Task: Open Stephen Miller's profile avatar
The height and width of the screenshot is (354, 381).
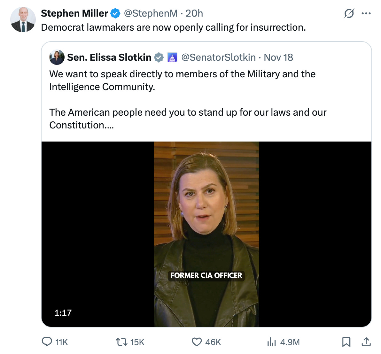Action: 23,19
